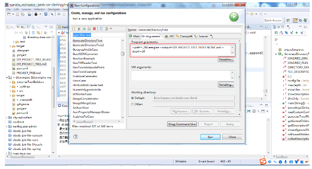
Task: Select Default working directory radio
Action: (x=132, y=98)
